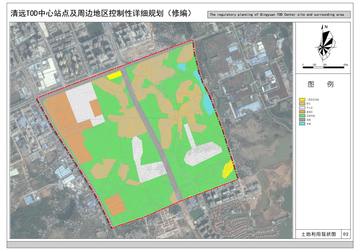Screen dimensions: 355x251
Task: Click the small orange parcel inside the northwest white area
Action: (95, 108)
